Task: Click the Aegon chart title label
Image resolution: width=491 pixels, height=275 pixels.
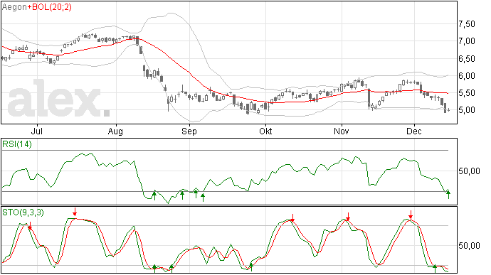Action: click(14, 7)
